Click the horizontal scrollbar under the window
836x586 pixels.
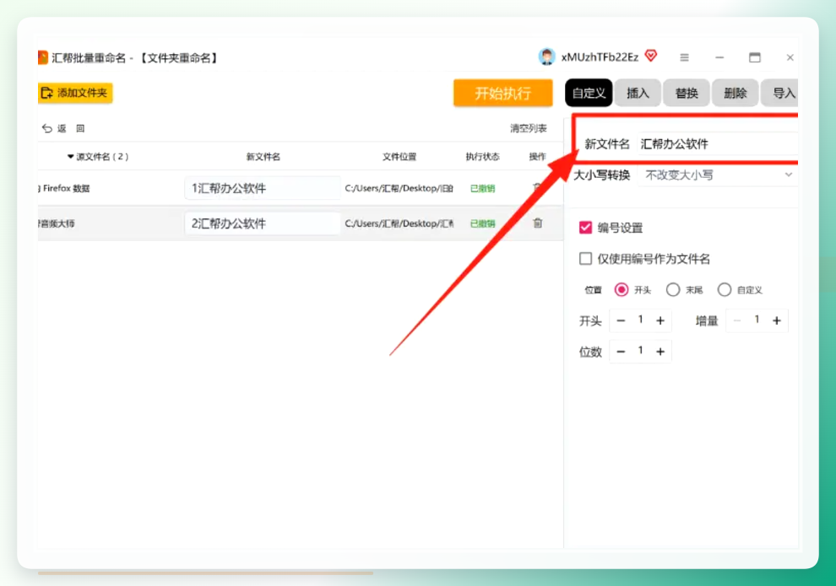click(x=205, y=573)
